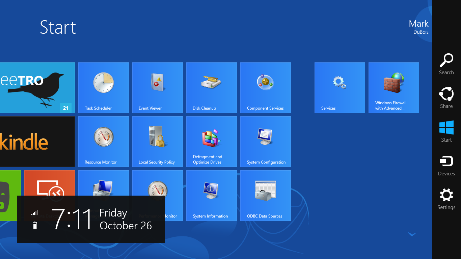461x259 pixels.
Task: Open Defragment and Optimize Drives tile
Action: point(212,142)
